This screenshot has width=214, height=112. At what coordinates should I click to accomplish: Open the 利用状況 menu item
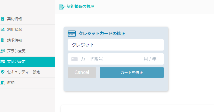(27, 30)
